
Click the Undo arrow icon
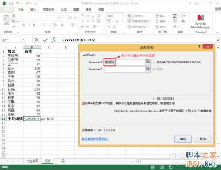pos(18,4)
